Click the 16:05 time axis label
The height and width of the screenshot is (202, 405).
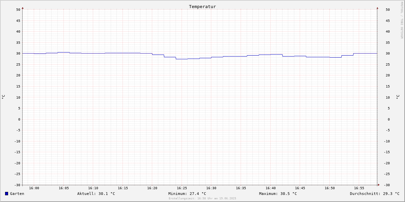64,188
